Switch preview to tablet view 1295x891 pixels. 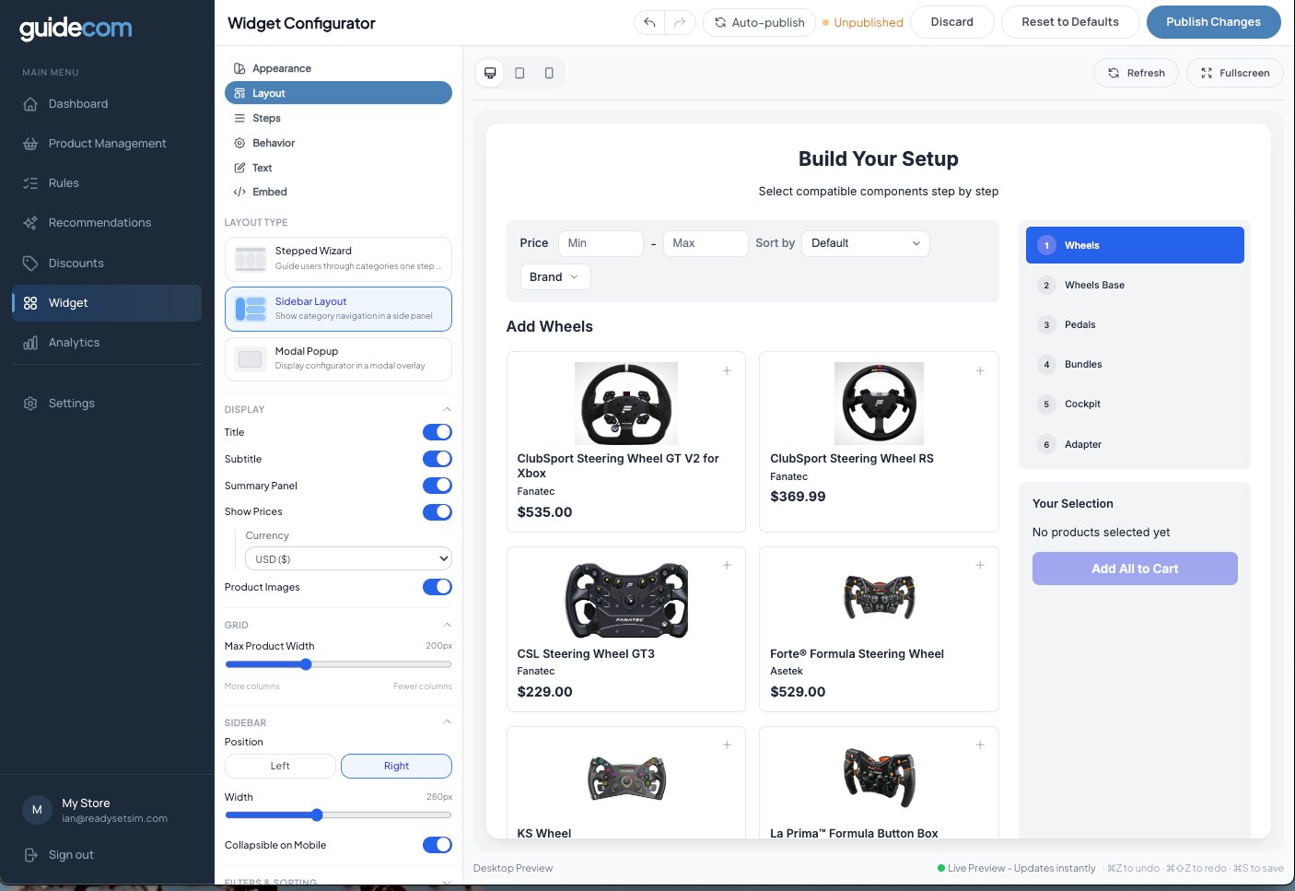click(519, 73)
